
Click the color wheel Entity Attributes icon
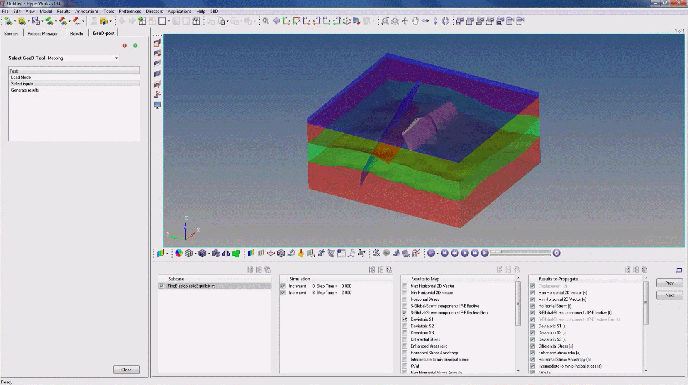coord(179,253)
